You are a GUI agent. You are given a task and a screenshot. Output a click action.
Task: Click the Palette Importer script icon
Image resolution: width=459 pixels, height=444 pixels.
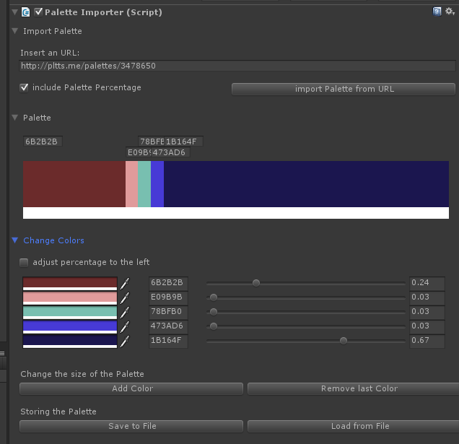(x=26, y=12)
